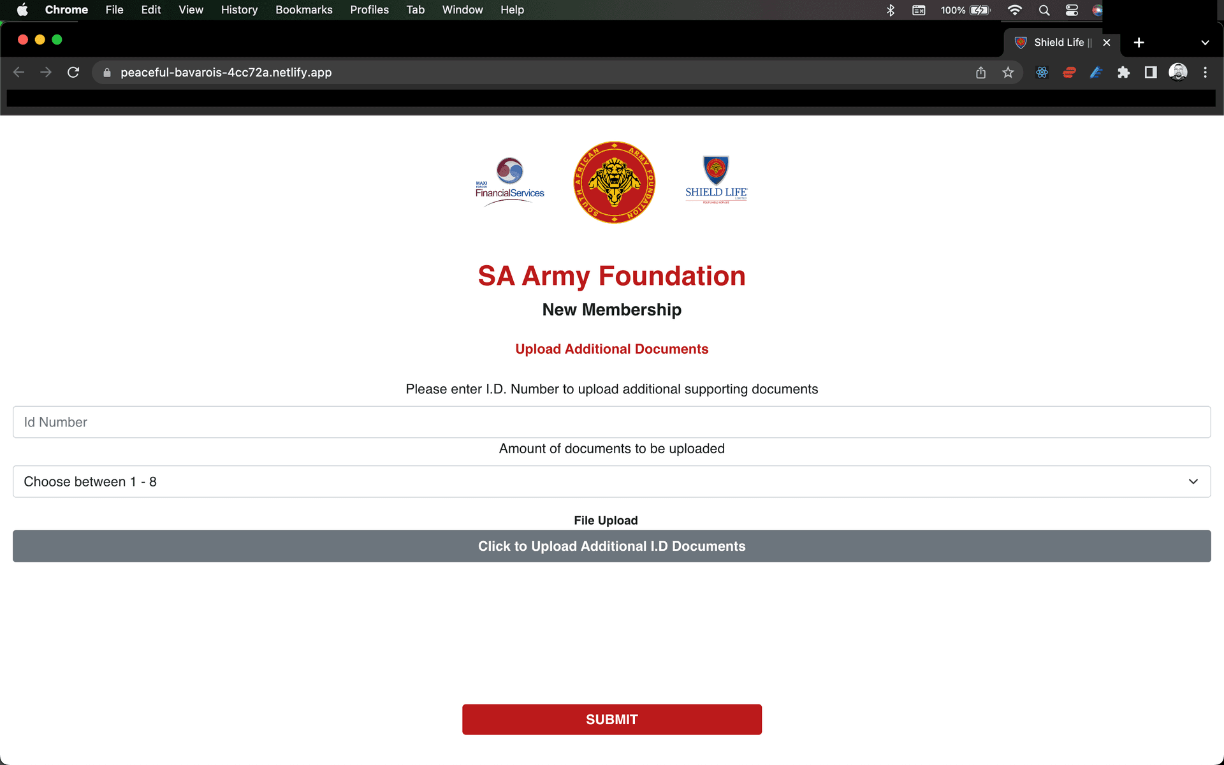1224x765 pixels.
Task: Click the Siri icon in the menu bar
Action: tap(1097, 10)
